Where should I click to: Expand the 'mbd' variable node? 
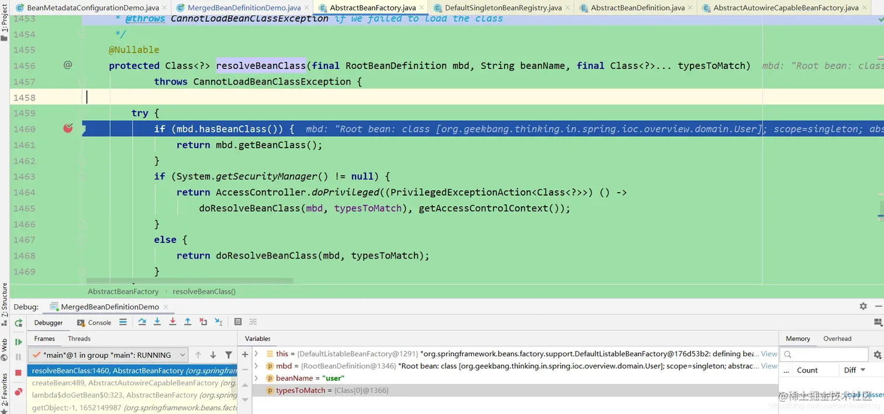257,366
